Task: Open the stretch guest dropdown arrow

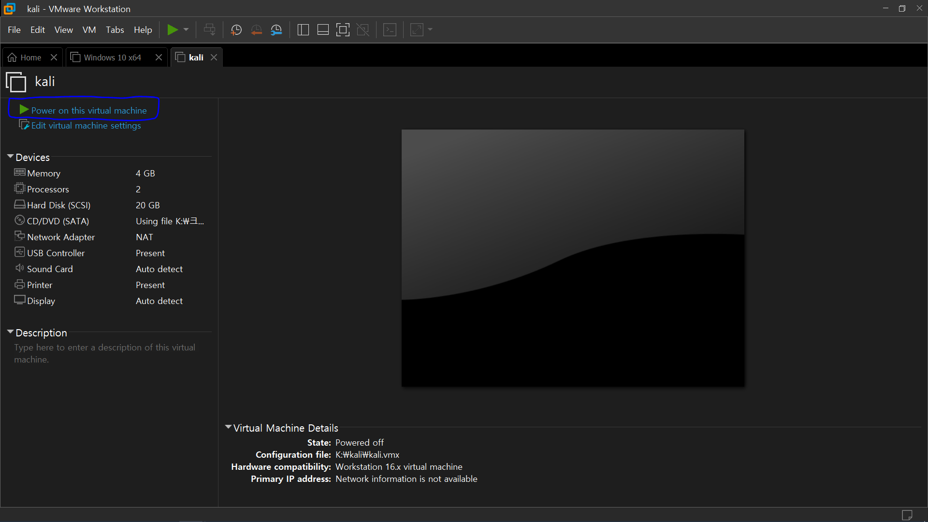Action: pos(430,30)
